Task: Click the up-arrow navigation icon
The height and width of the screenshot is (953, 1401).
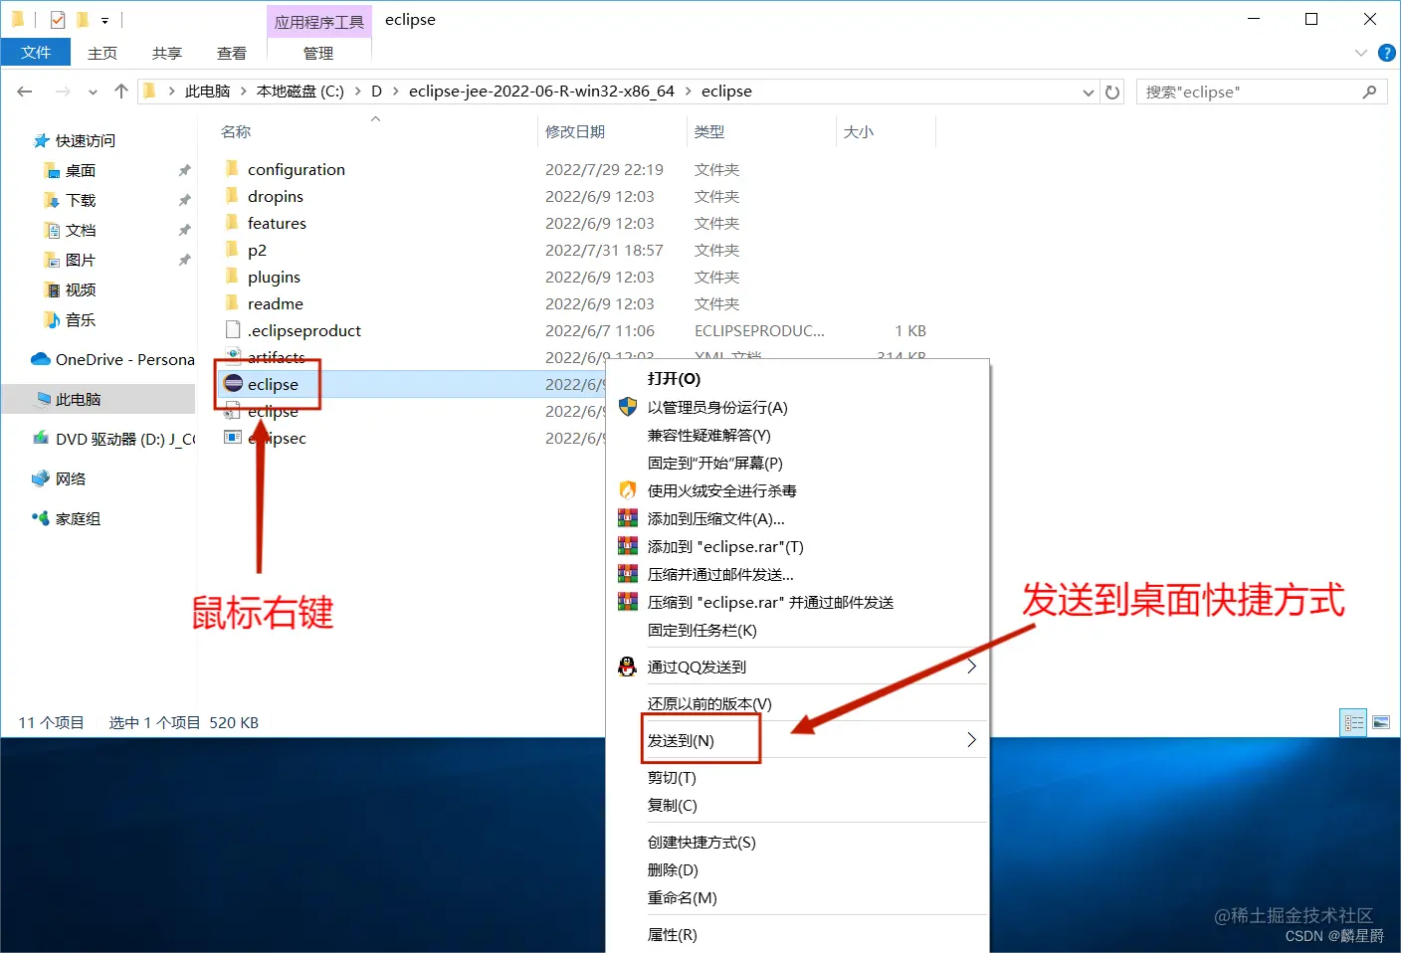Action: 120,91
